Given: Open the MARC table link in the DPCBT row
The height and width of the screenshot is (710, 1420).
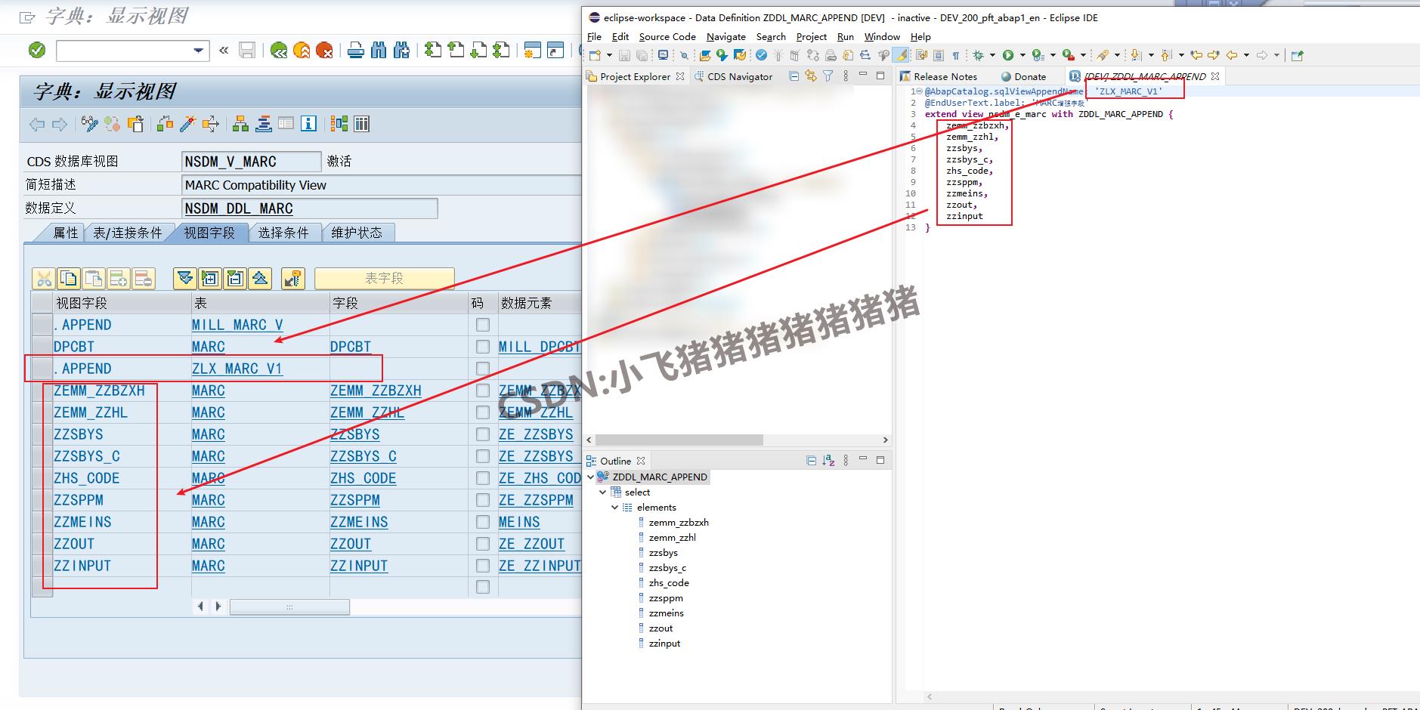Looking at the screenshot, I should click(208, 347).
